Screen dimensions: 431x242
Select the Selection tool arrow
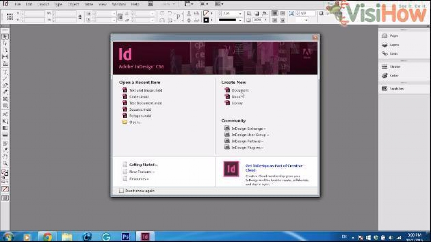point(5,37)
